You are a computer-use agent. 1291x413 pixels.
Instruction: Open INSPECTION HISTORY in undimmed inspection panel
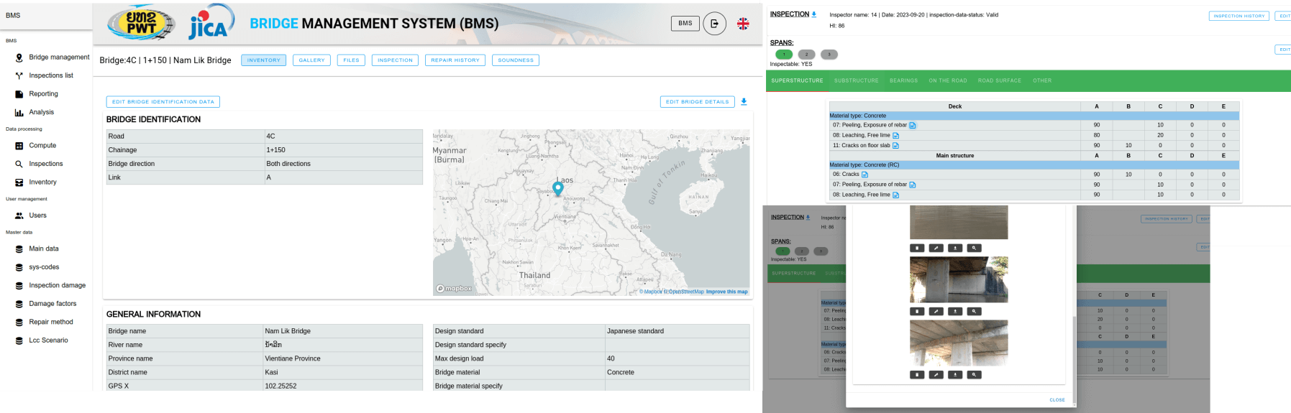point(1238,16)
